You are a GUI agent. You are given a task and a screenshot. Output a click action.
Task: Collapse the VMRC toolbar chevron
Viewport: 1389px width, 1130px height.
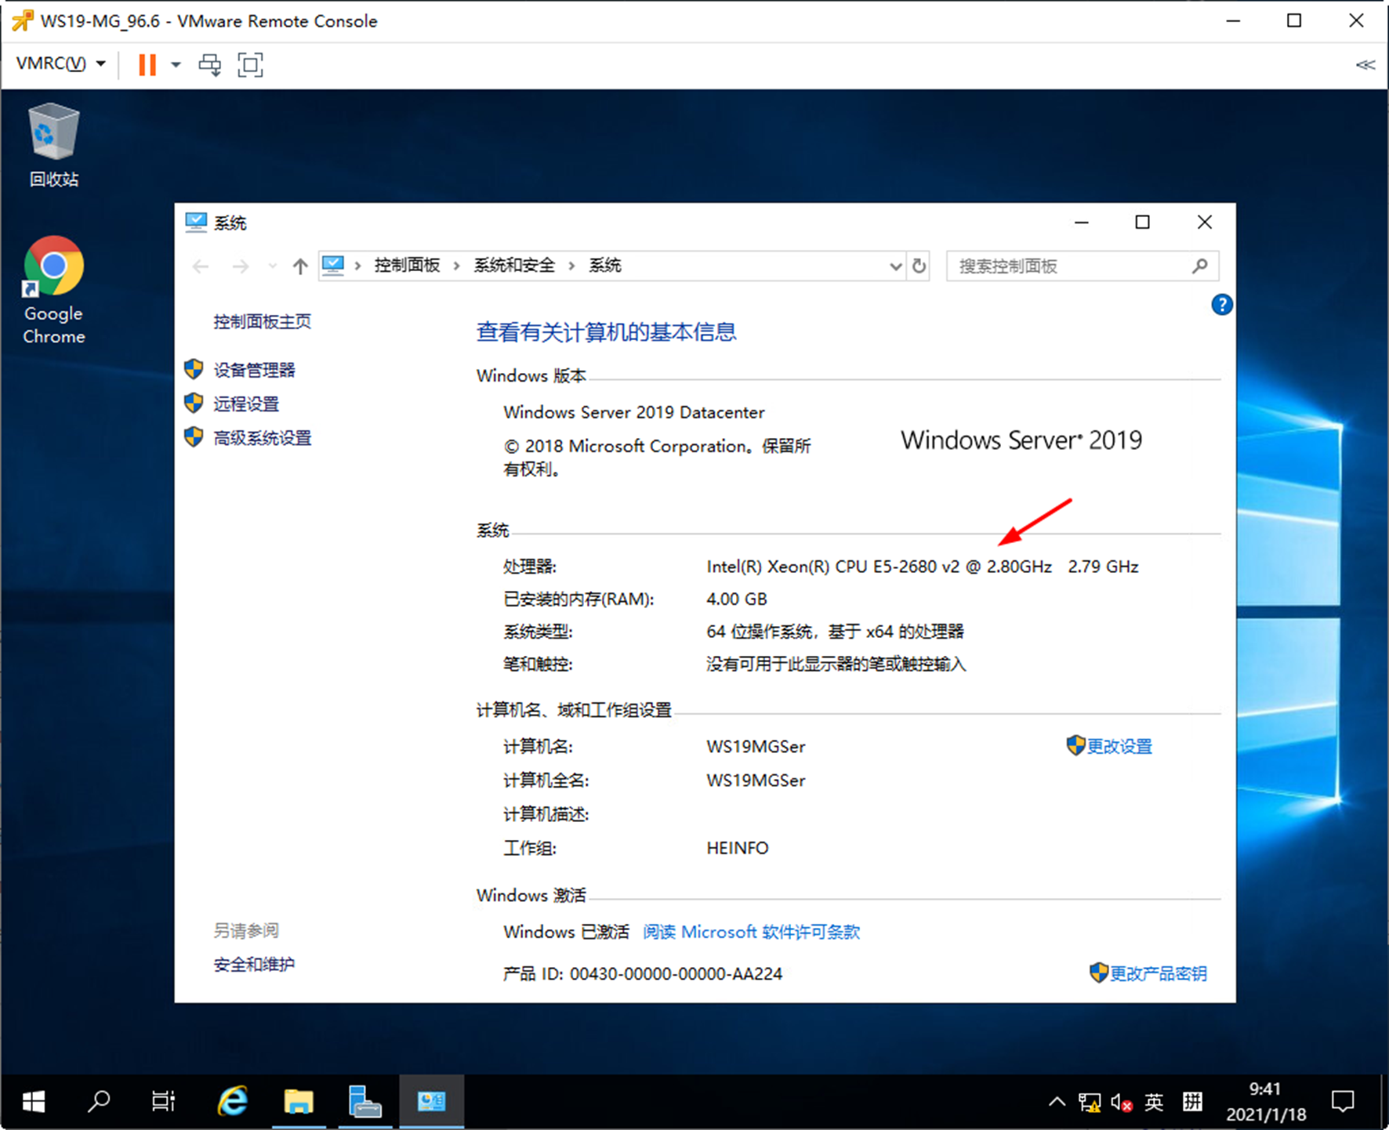1365,64
